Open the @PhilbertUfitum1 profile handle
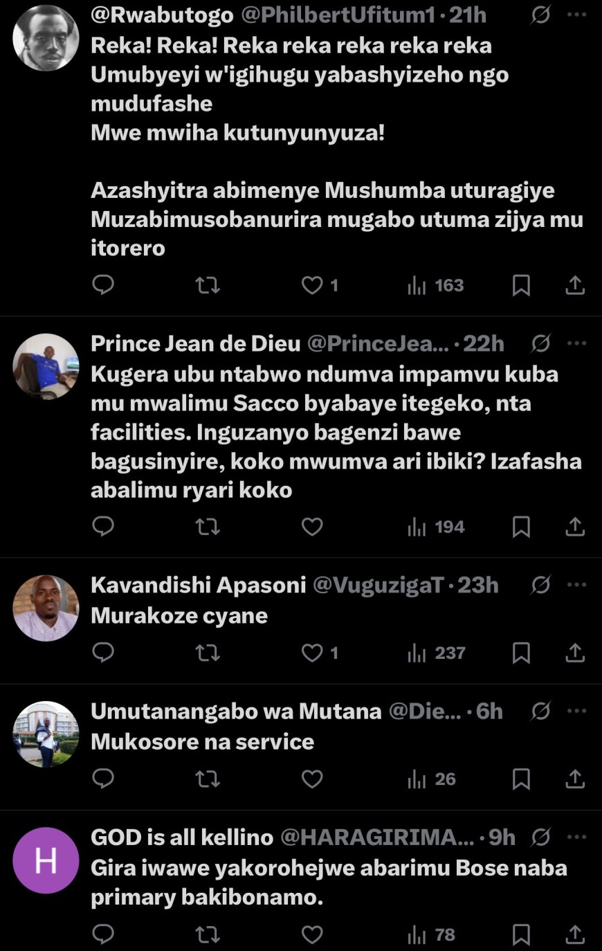The image size is (602, 951). 338,15
